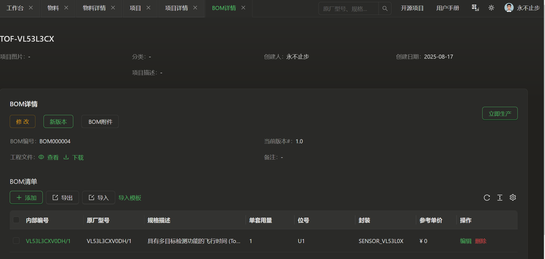Click the 添加 button to add item
Viewport: 545px width, 259px height.
(26, 198)
